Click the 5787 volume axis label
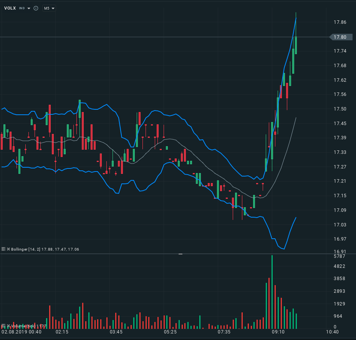 pos(339,256)
